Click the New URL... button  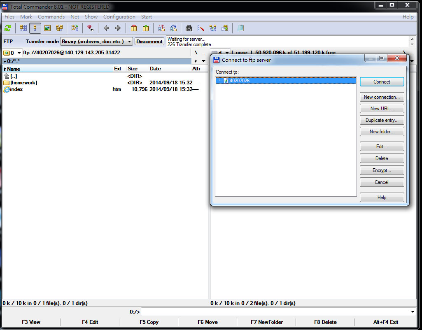pyautogui.click(x=382, y=109)
